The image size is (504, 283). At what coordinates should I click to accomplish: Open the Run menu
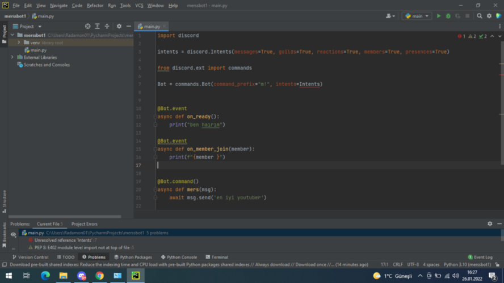pos(112,6)
